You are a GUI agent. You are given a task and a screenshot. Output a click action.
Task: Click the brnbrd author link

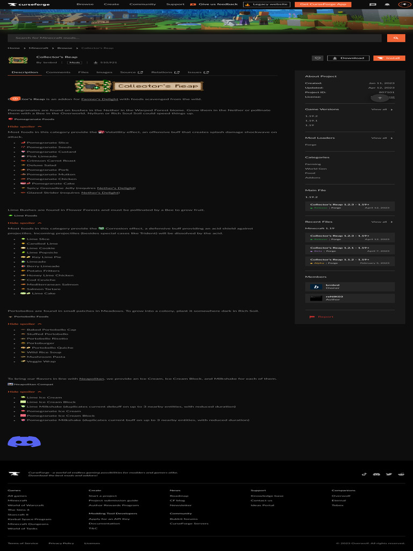[50, 62]
